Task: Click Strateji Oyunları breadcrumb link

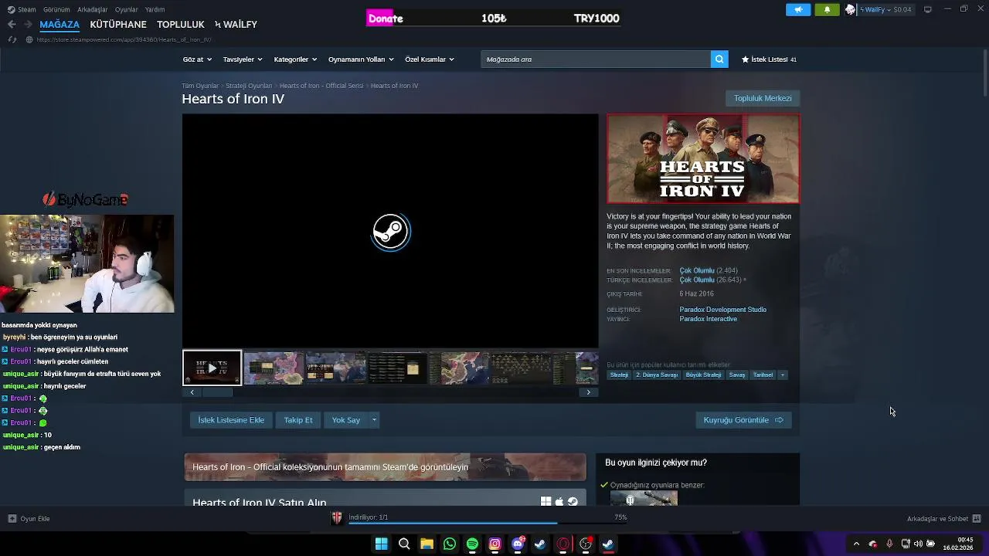Action: pos(249,86)
